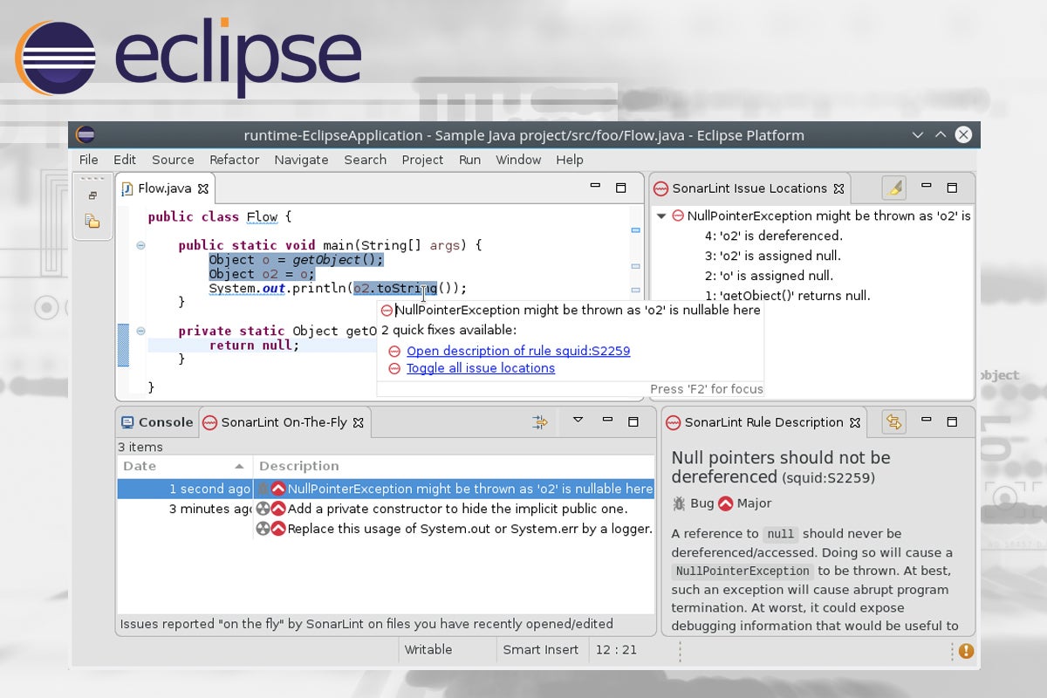Click the window roll-down arrow in title bar
Image resolution: width=1047 pixels, height=698 pixels.
point(917,135)
